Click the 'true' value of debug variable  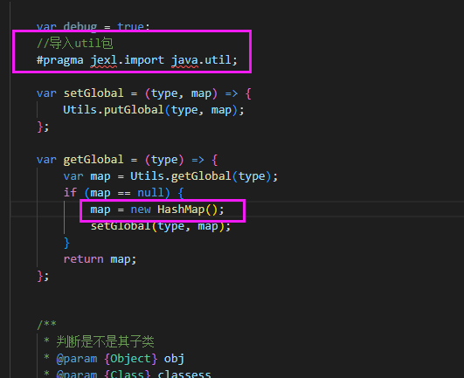130,26
